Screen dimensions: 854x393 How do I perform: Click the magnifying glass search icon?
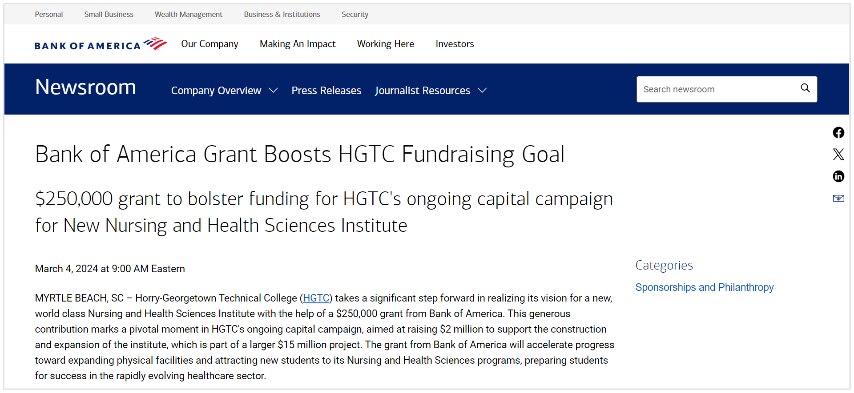pyautogui.click(x=805, y=88)
